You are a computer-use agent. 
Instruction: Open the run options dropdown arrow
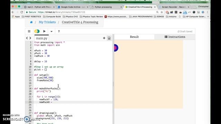(x=51, y=31)
